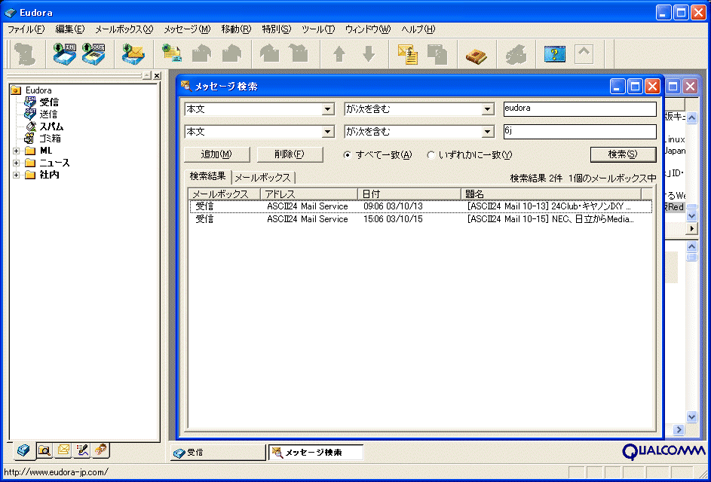
Task: Click the 追加 button
Action: (216, 154)
